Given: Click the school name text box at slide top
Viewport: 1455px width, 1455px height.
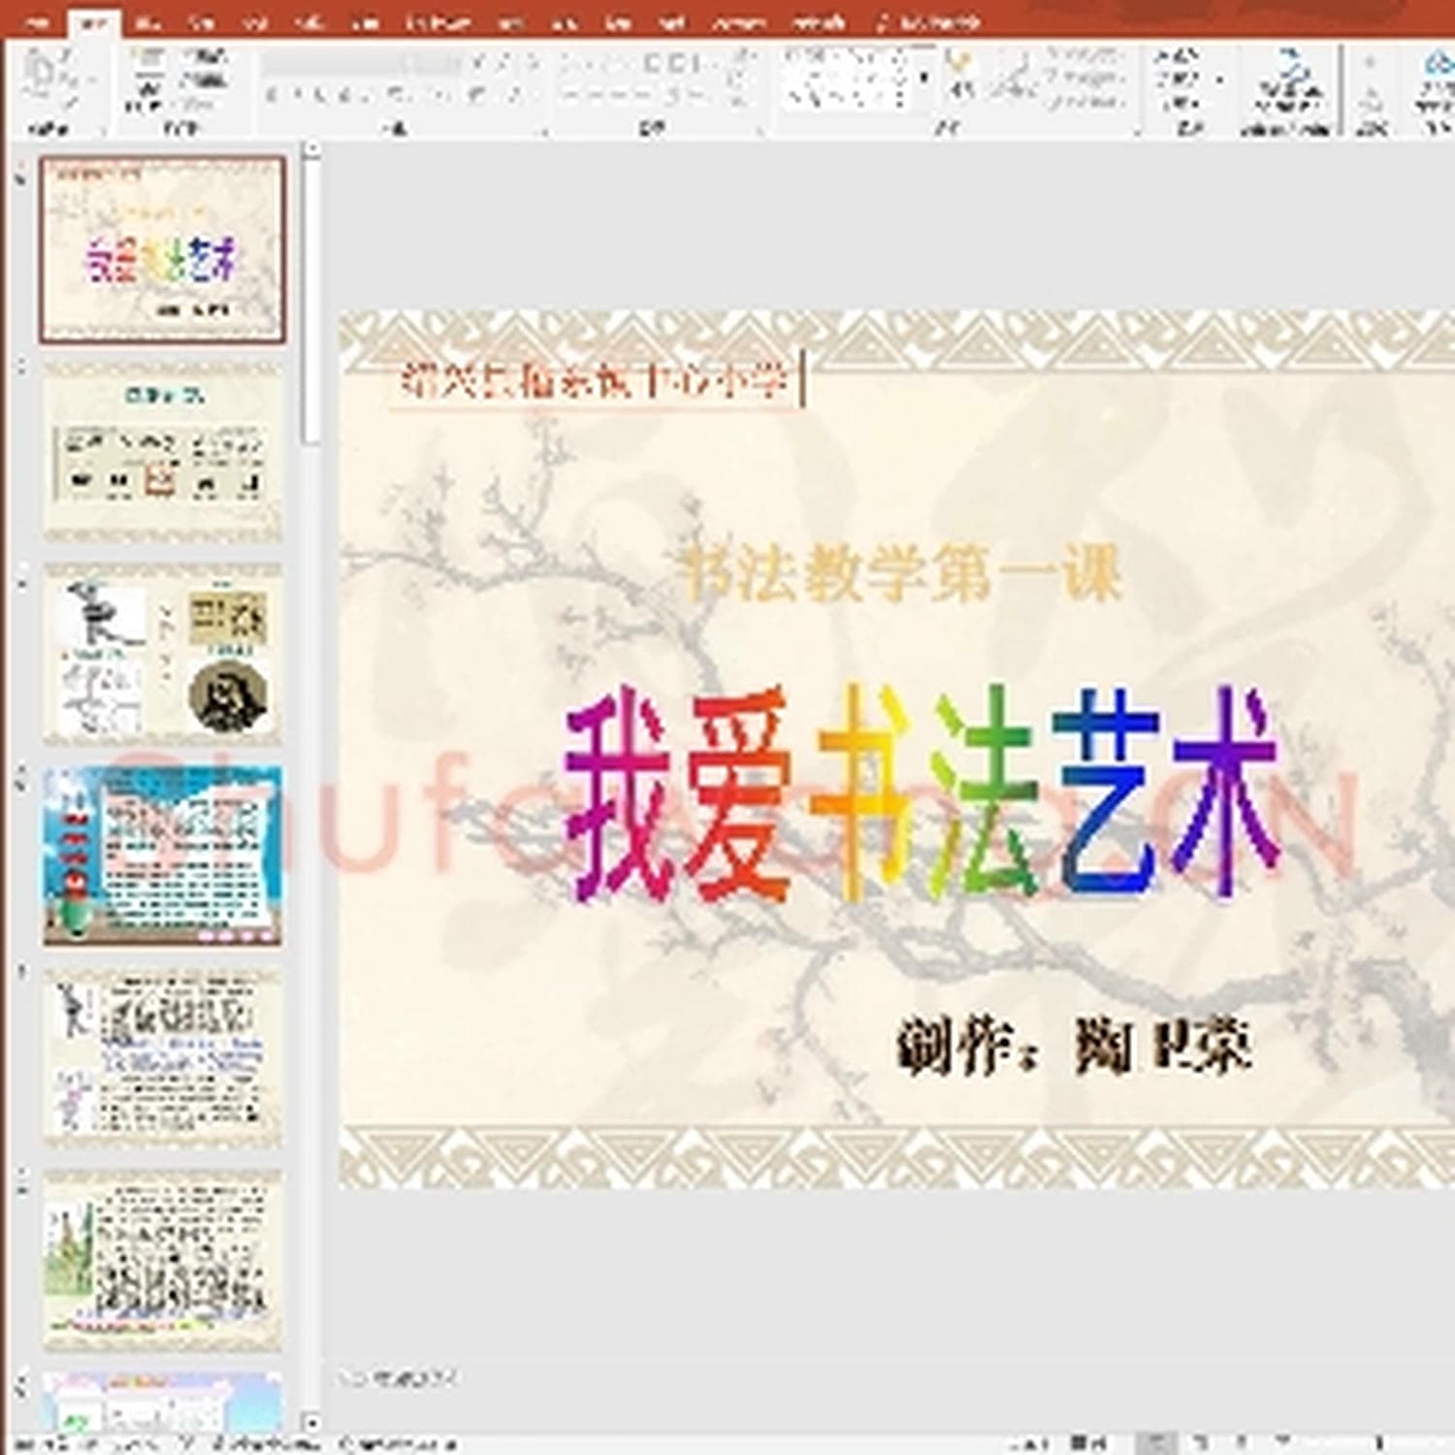Looking at the screenshot, I should 594,381.
